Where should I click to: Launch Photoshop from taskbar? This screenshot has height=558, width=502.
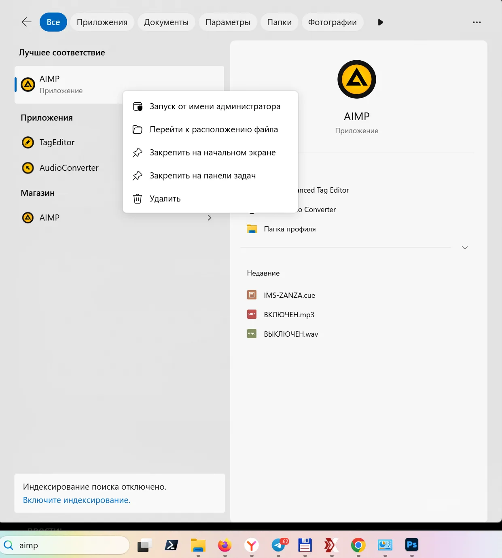(412, 545)
